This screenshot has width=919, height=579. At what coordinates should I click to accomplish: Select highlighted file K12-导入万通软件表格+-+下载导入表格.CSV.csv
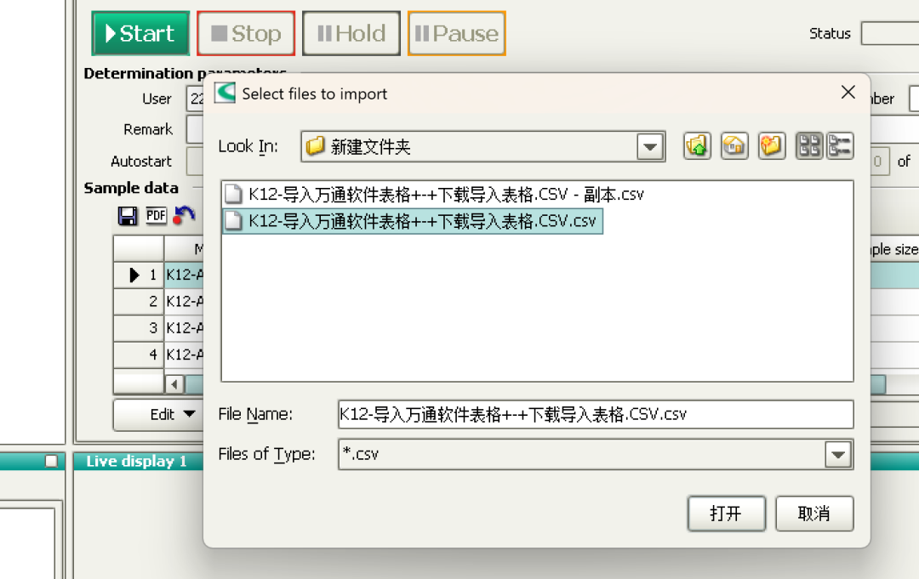pyautogui.click(x=413, y=221)
